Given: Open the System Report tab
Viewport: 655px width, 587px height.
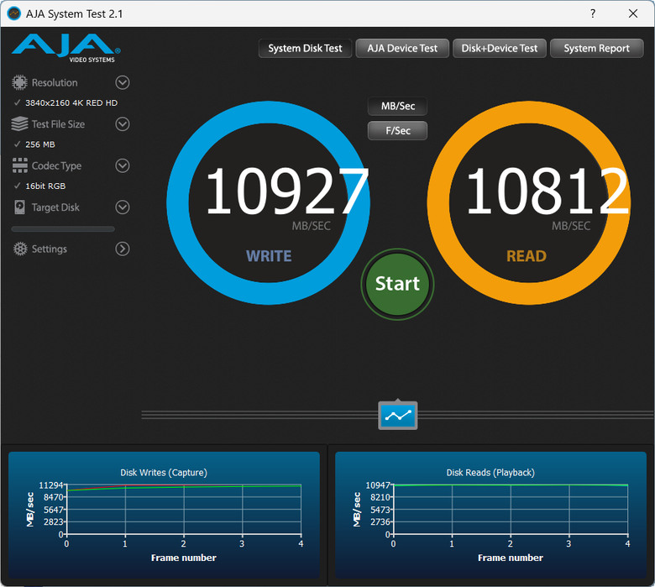Looking at the screenshot, I should [596, 49].
